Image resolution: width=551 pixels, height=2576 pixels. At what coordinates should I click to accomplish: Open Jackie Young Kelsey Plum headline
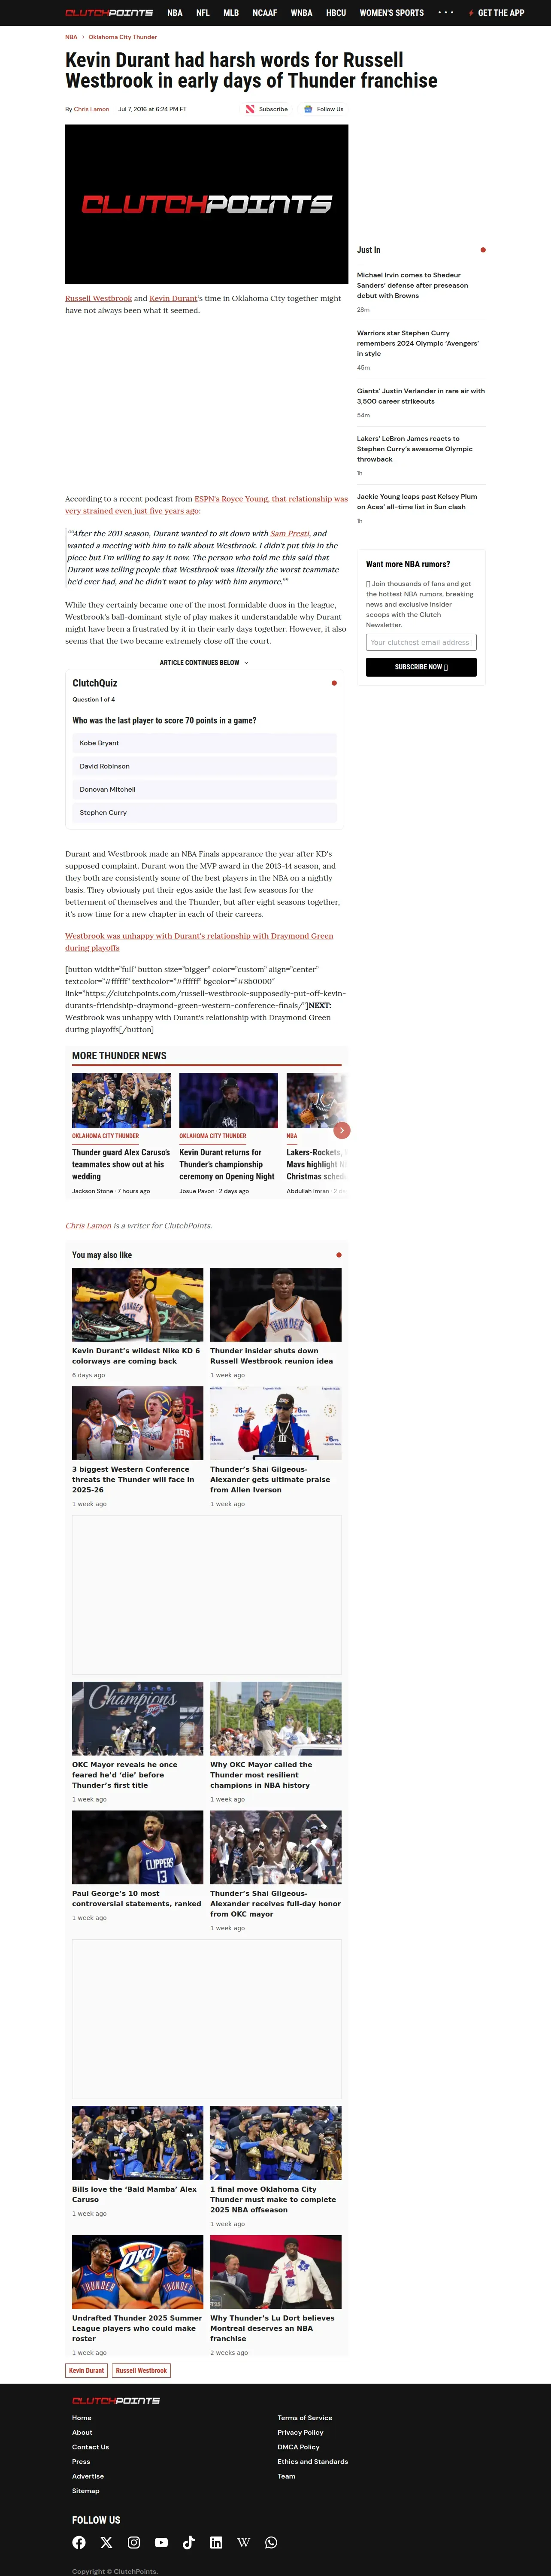coord(417,502)
